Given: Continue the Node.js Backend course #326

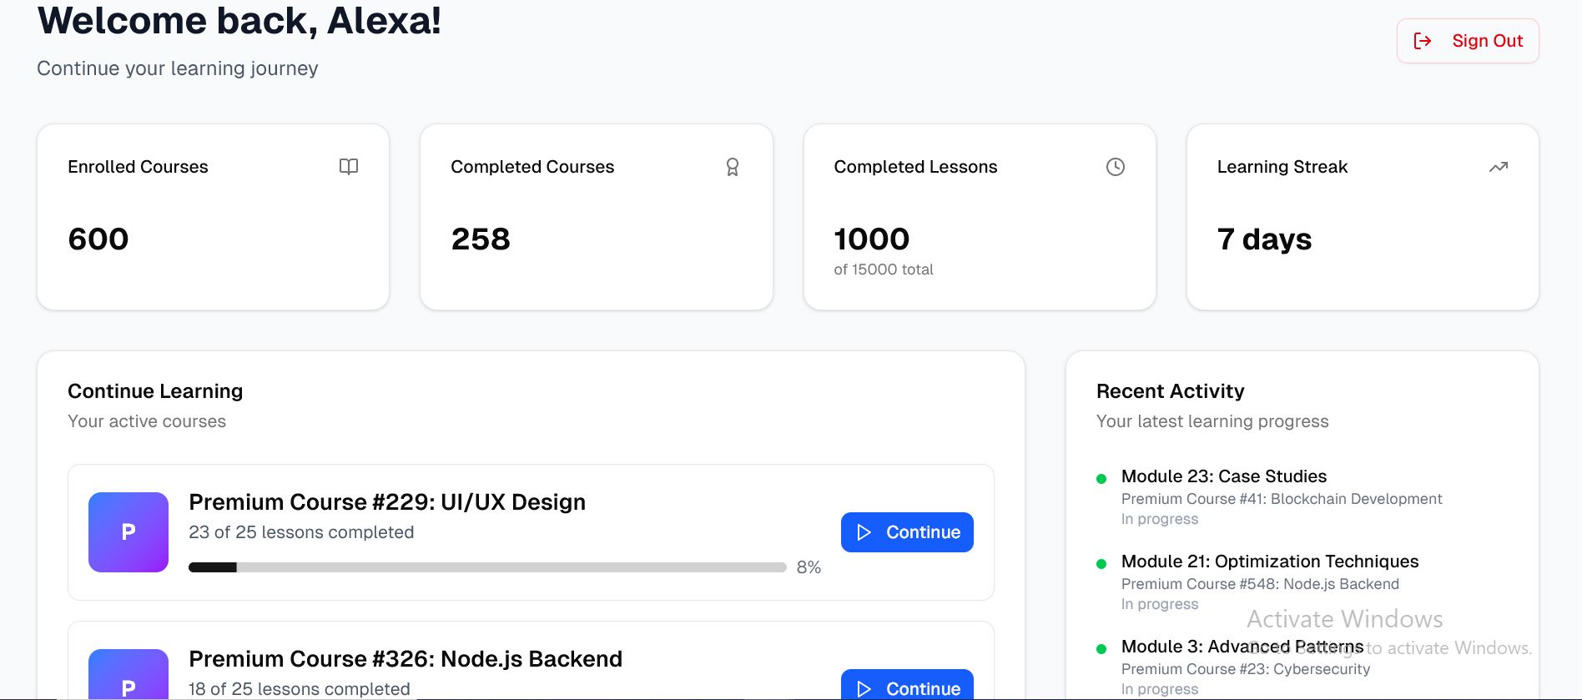Looking at the screenshot, I should (907, 685).
